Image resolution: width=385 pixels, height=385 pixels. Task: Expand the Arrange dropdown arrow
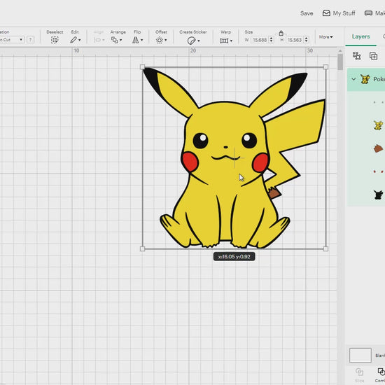[x=120, y=40]
